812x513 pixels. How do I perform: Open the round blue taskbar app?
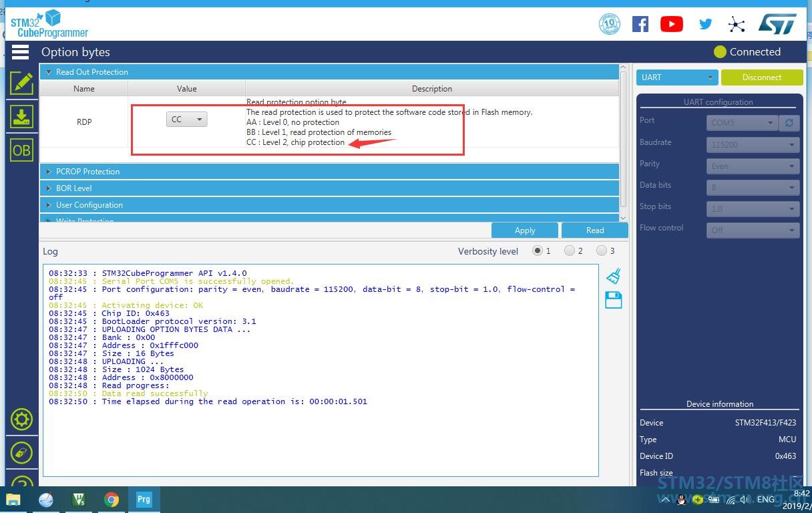[46, 499]
